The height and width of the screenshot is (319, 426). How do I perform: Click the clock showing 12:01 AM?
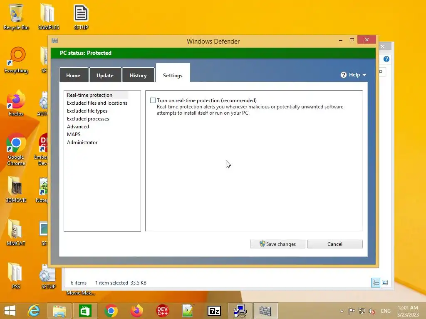408,311
